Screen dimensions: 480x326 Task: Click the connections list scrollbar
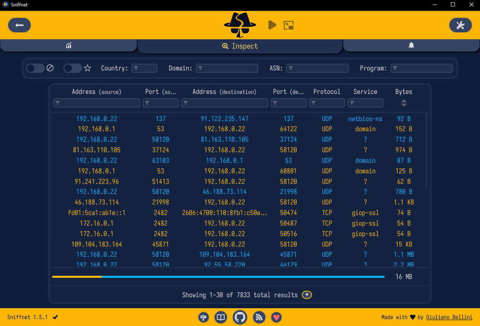(x=427, y=151)
